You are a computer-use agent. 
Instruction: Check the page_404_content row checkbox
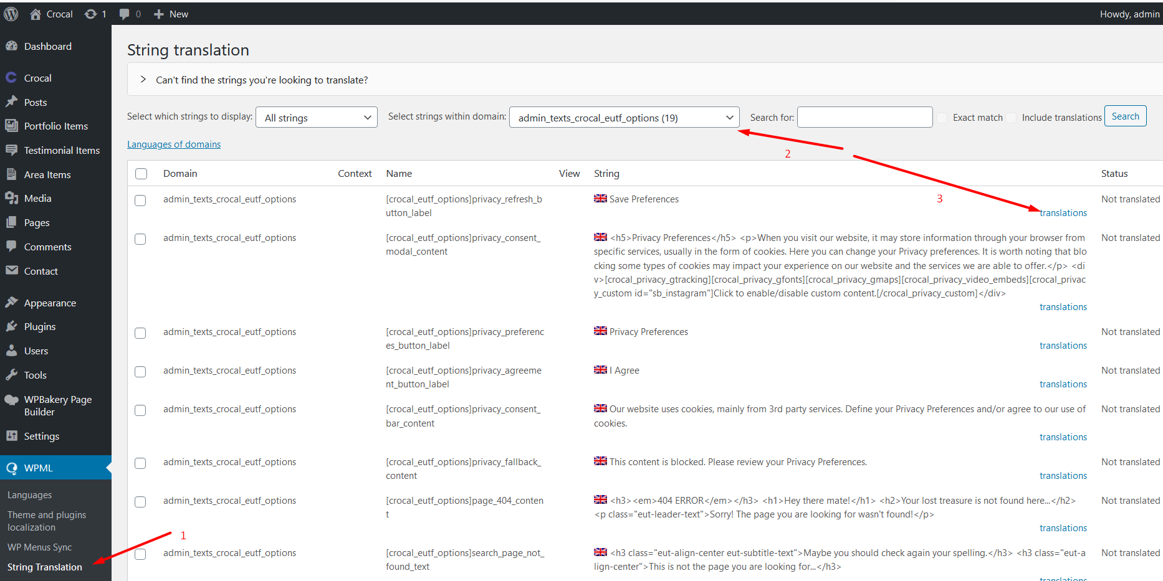pos(140,502)
